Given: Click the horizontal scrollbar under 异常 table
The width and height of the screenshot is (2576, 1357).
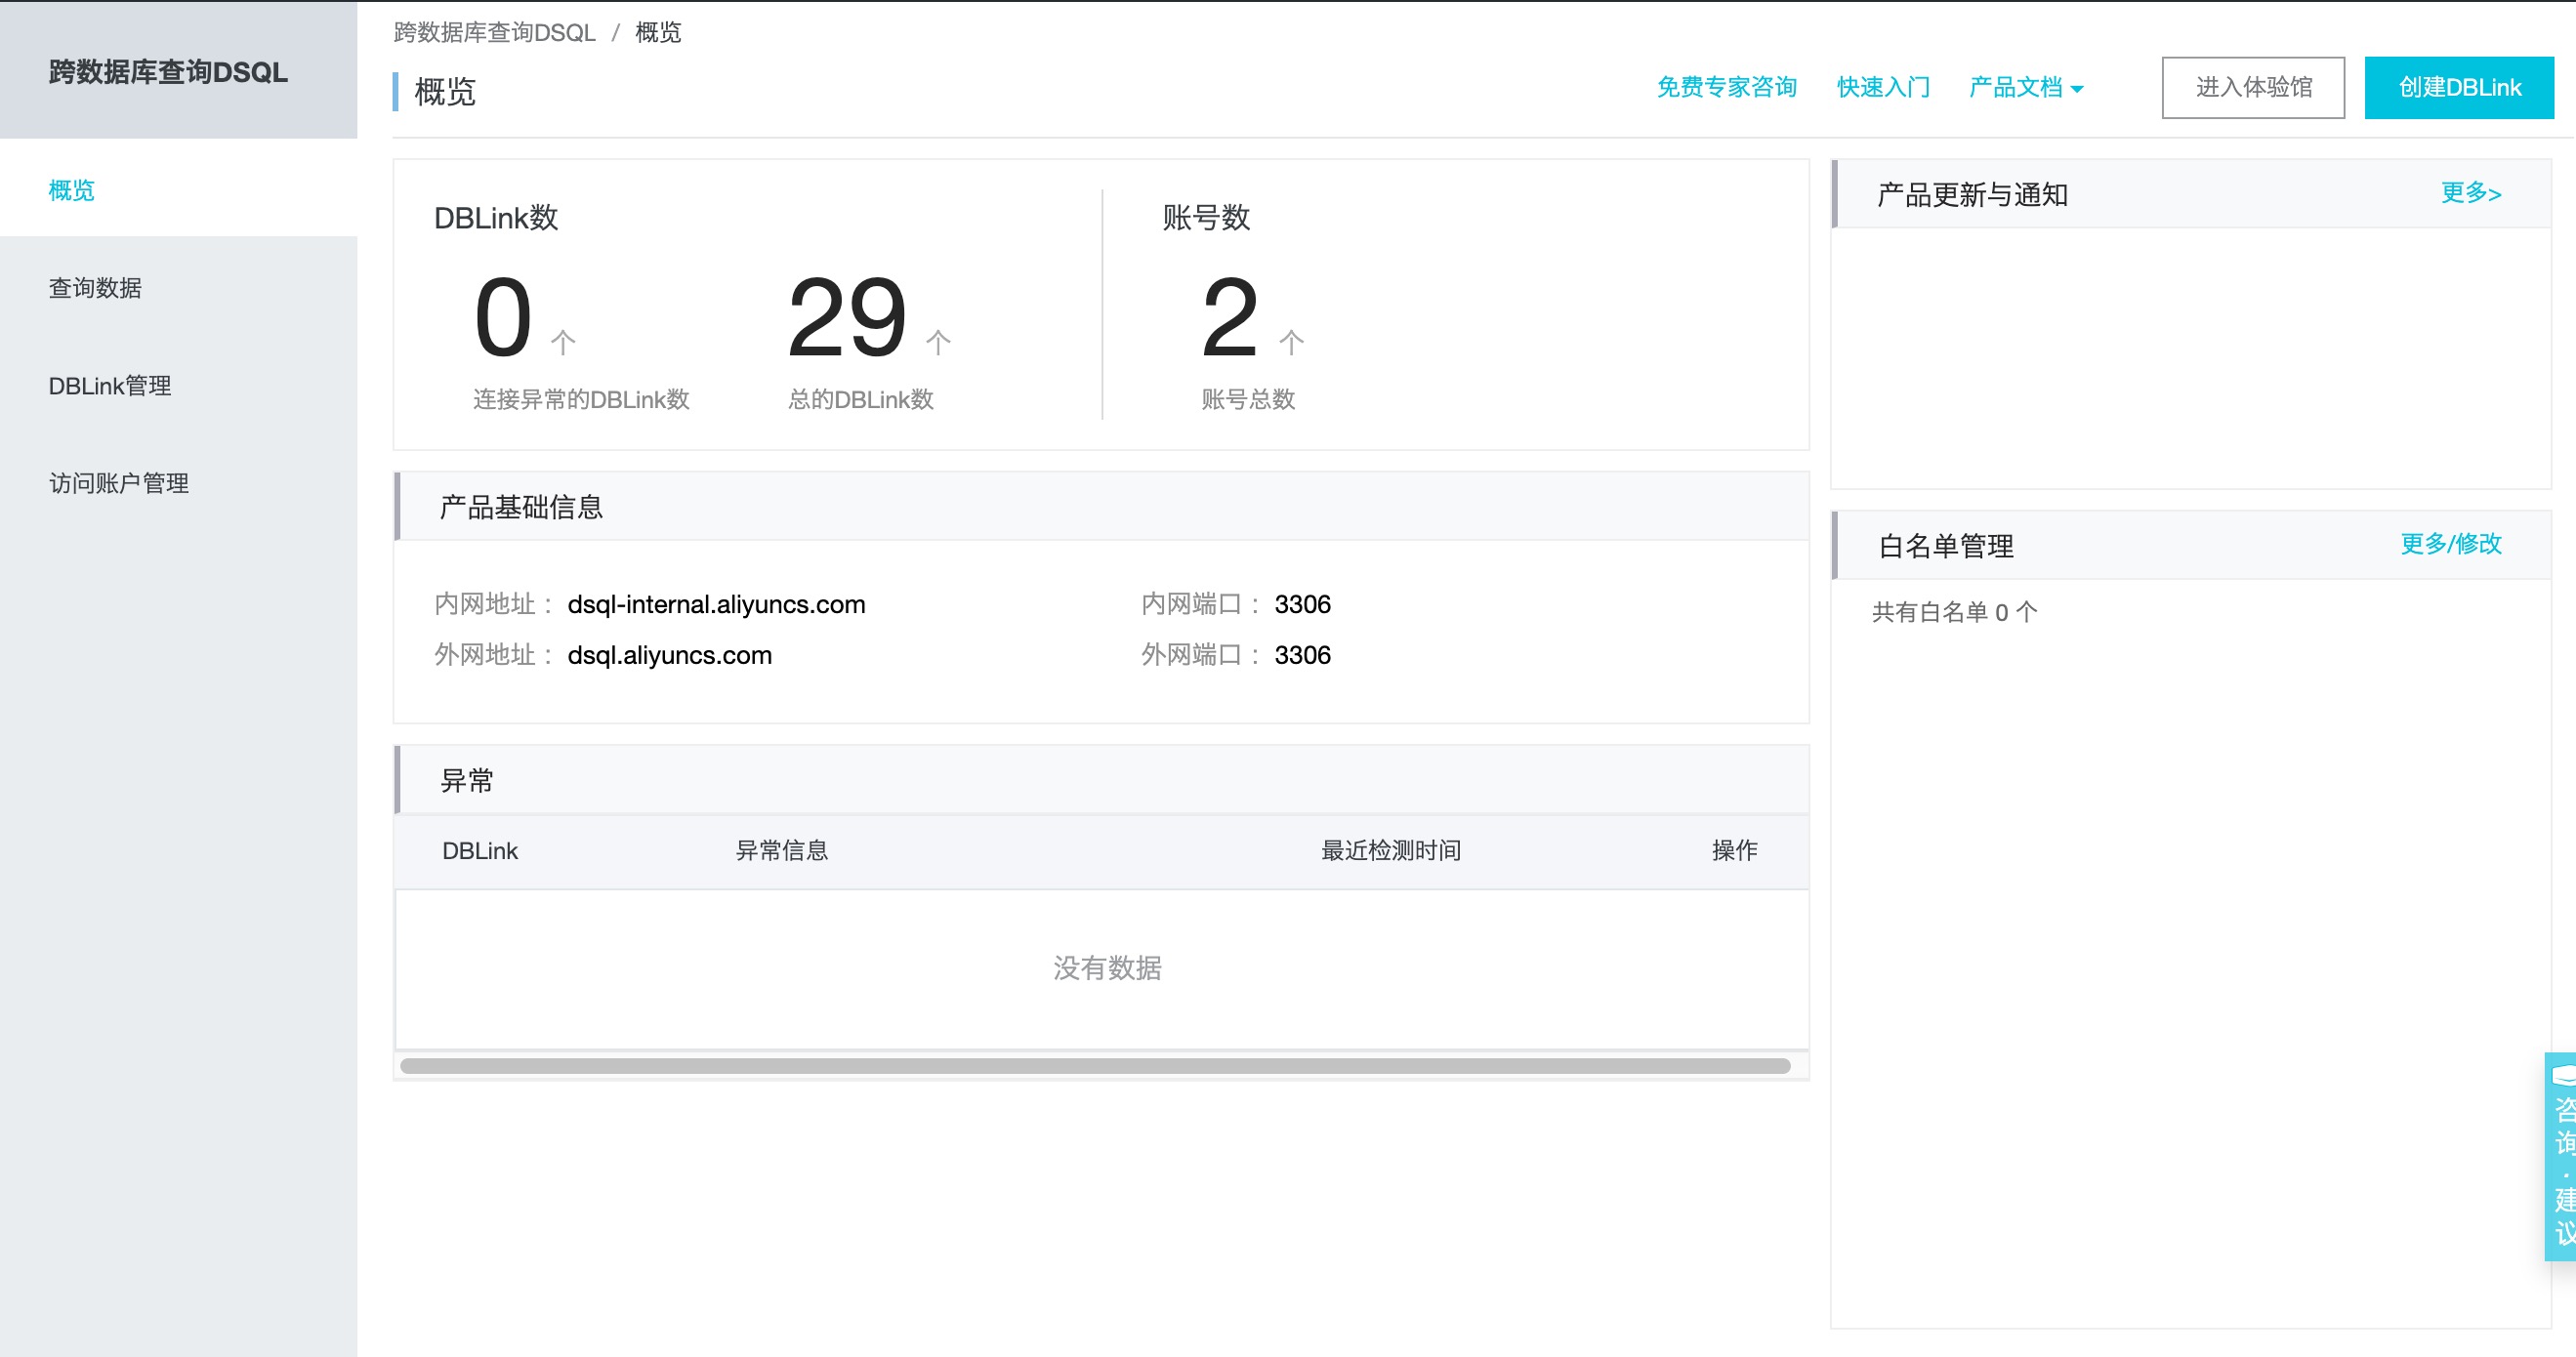Looking at the screenshot, I should [x=1095, y=1066].
